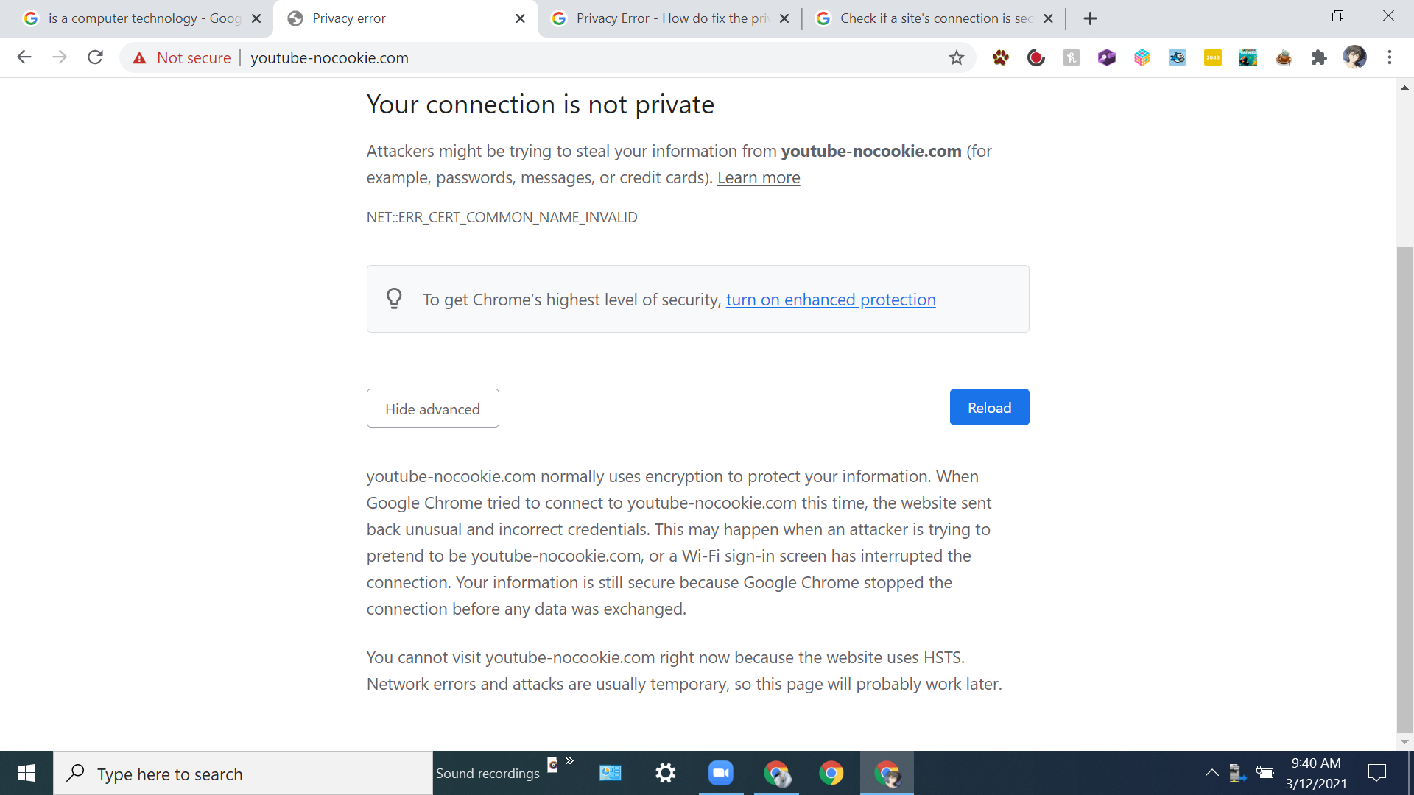Expand the Sound recordings toolbar chevron
This screenshot has height=795, width=1414.
tap(569, 761)
